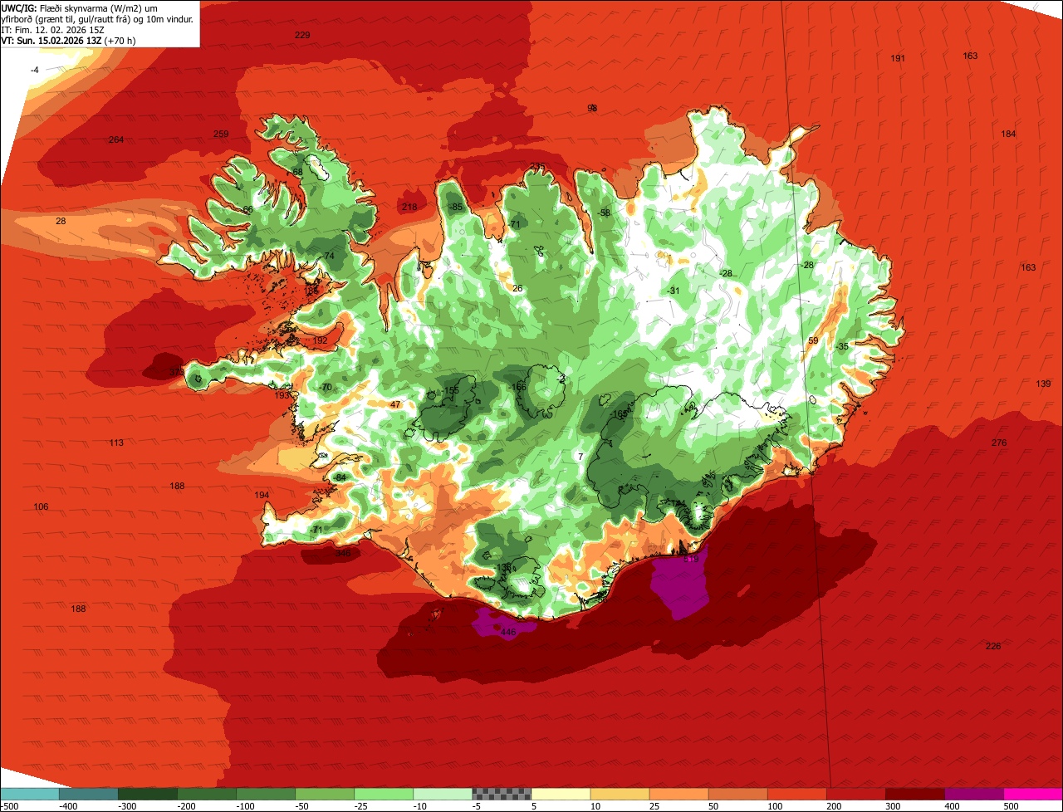Viewport: 1063px width, 812px height.
Task: Click the map value '218' off the north coast
Action: pyautogui.click(x=409, y=207)
